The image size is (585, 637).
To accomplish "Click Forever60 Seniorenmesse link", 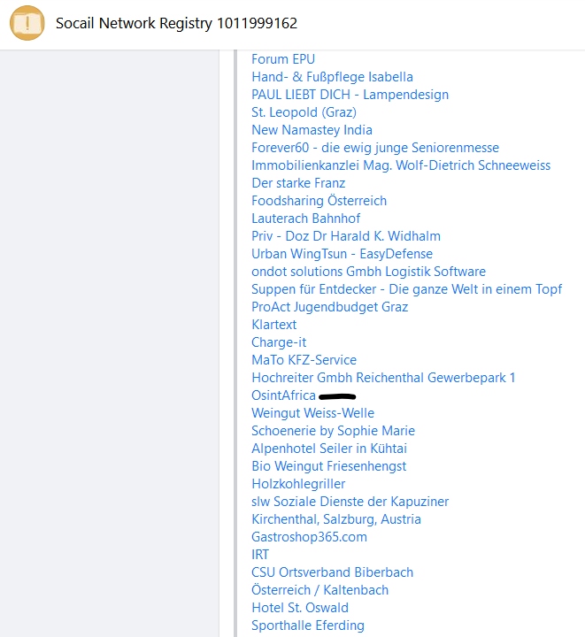I will tap(374, 148).
